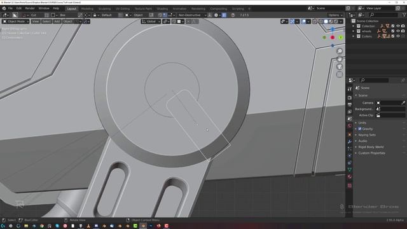This screenshot has height=229, width=407.
Task: Open the Outliner filter funnel icon
Action: pos(404,15)
